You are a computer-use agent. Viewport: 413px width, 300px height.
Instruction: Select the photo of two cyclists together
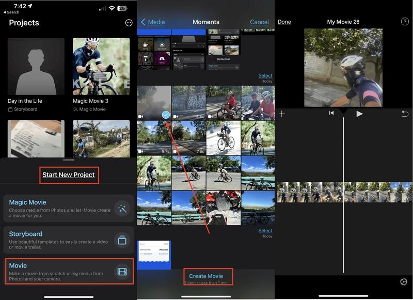(258, 103)
